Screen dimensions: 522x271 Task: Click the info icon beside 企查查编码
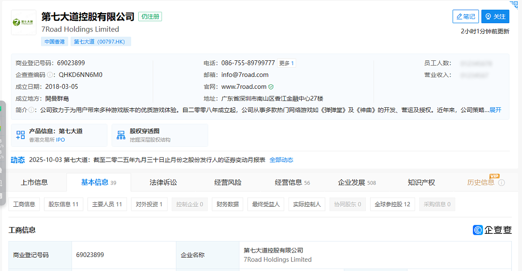(x=50, y=75)
